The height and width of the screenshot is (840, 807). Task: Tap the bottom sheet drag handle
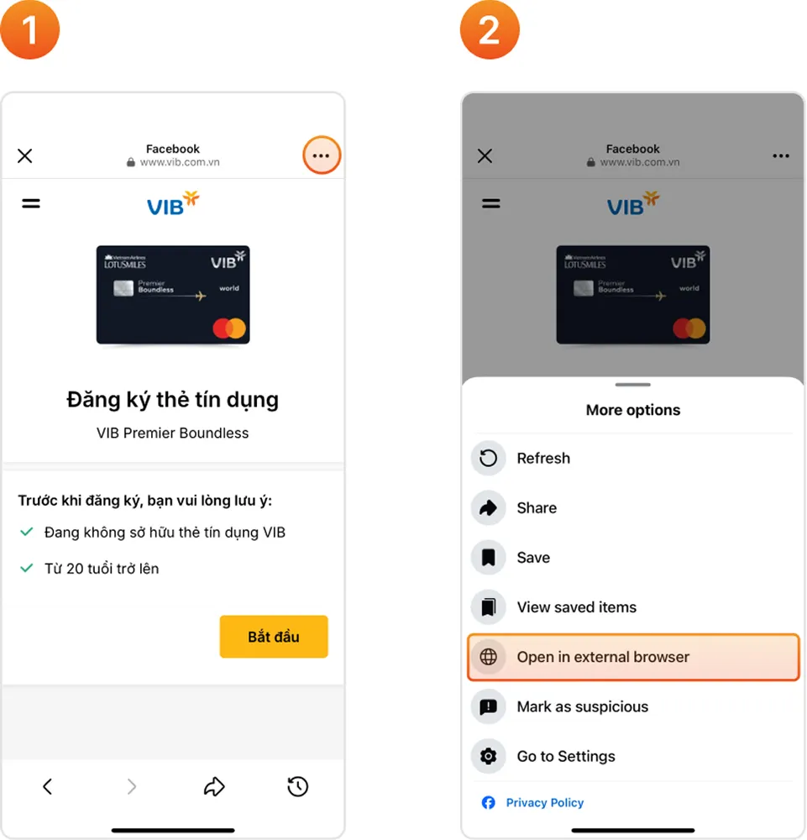coord(632,385)
